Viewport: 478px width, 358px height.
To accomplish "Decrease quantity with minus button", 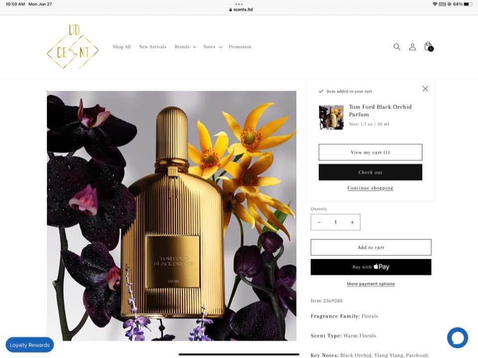I will [x=319, y=222].
